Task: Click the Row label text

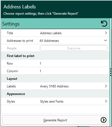Action: point(10,63)
